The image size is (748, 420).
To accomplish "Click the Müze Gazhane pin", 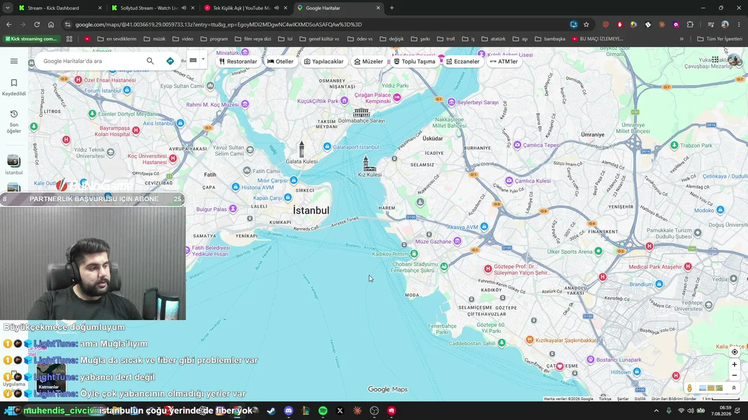I will [458, 241].
